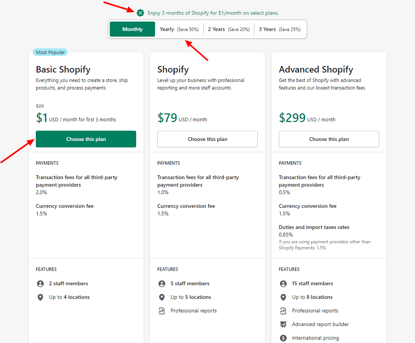This screenshot has width=415, height=343.
Task: Click the staff icon in Basic Shopify features
Action: pos(40,284)
